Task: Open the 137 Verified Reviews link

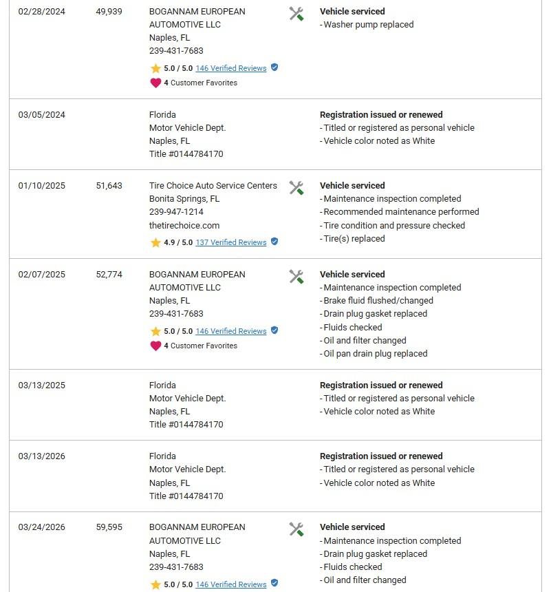Action: [231, 242]
